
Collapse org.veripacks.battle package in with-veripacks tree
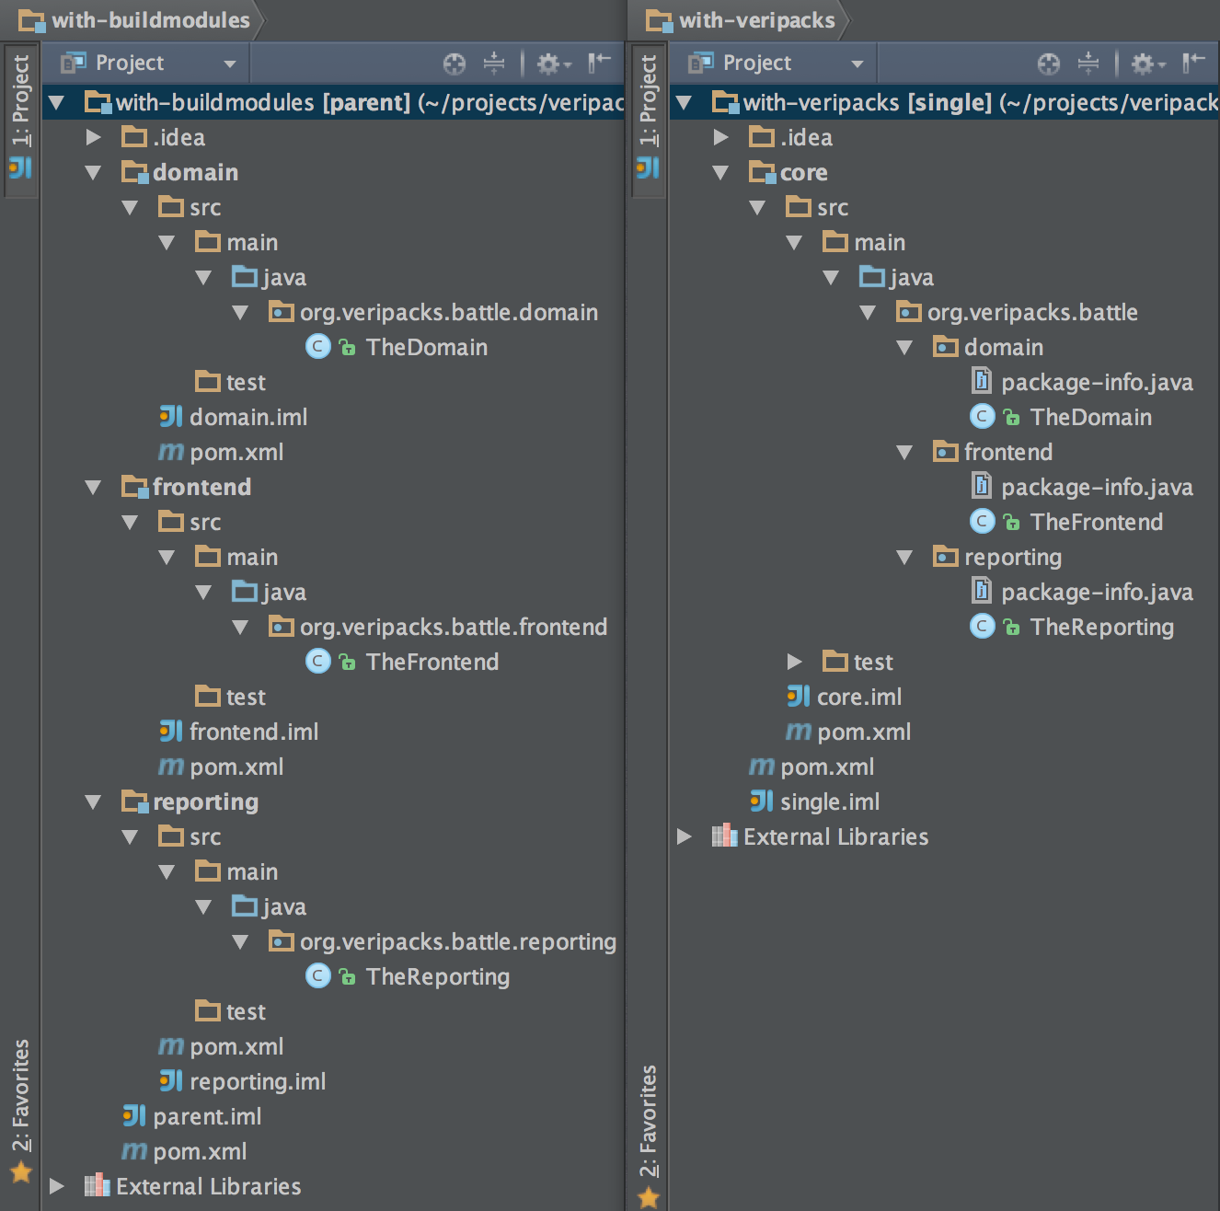(868, 312)
